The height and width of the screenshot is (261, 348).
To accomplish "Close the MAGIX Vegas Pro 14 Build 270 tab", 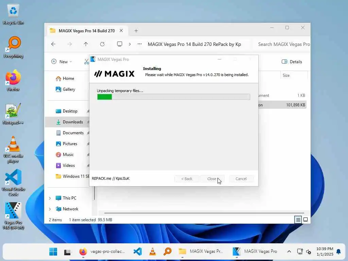I will [x=121, y=31].
